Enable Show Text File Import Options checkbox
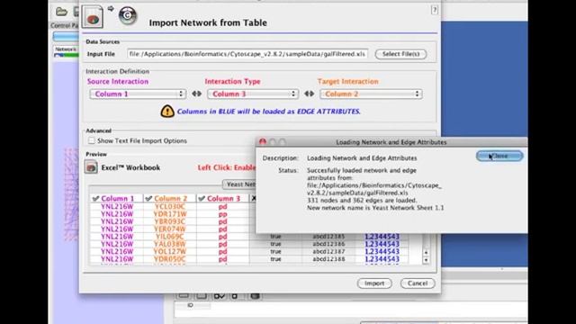The width and height of the screenshot is (576, 324). click(92, 140)
